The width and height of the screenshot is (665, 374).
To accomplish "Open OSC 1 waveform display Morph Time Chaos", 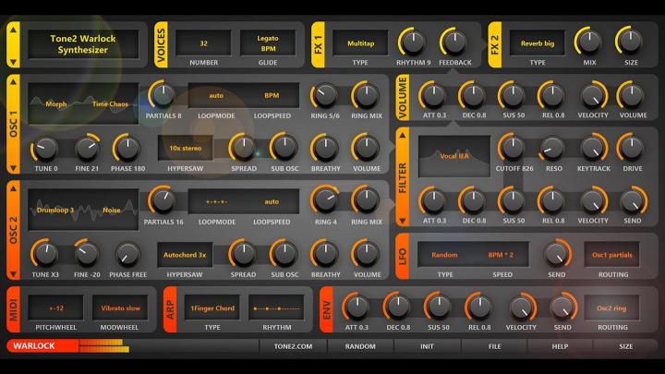I will point(83,103).
